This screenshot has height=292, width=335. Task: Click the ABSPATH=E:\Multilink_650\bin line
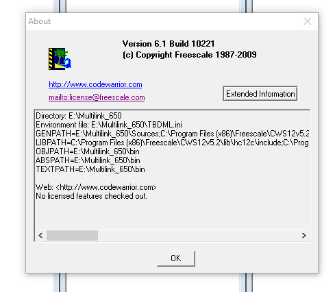click(88, 160)
